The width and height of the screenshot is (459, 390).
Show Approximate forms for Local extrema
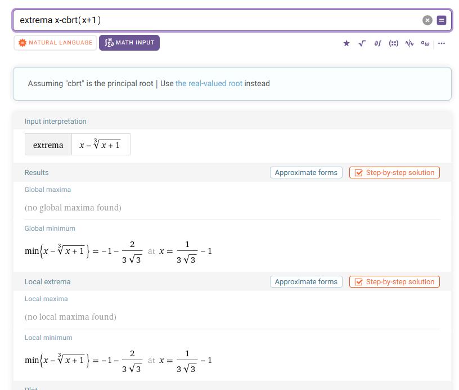coord(306,282)
